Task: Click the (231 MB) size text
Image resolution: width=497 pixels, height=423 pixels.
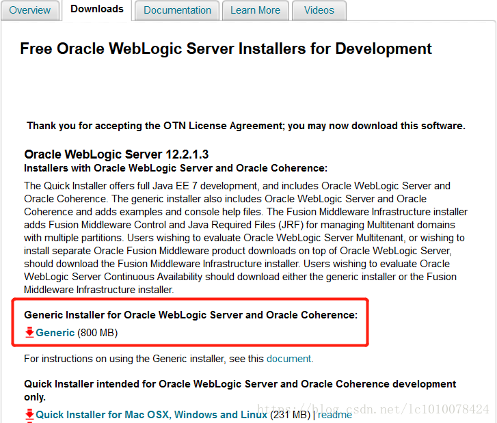Action: [291, 415]
